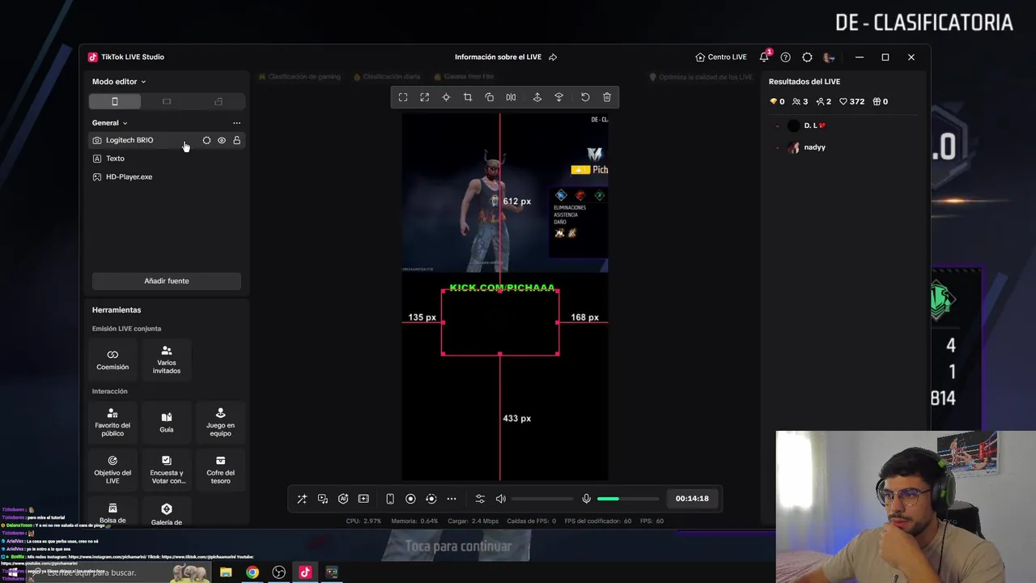Screen dimensions: 1036x583
Task: Open Encuesta y Votar tool
Action: coord(167,470)
